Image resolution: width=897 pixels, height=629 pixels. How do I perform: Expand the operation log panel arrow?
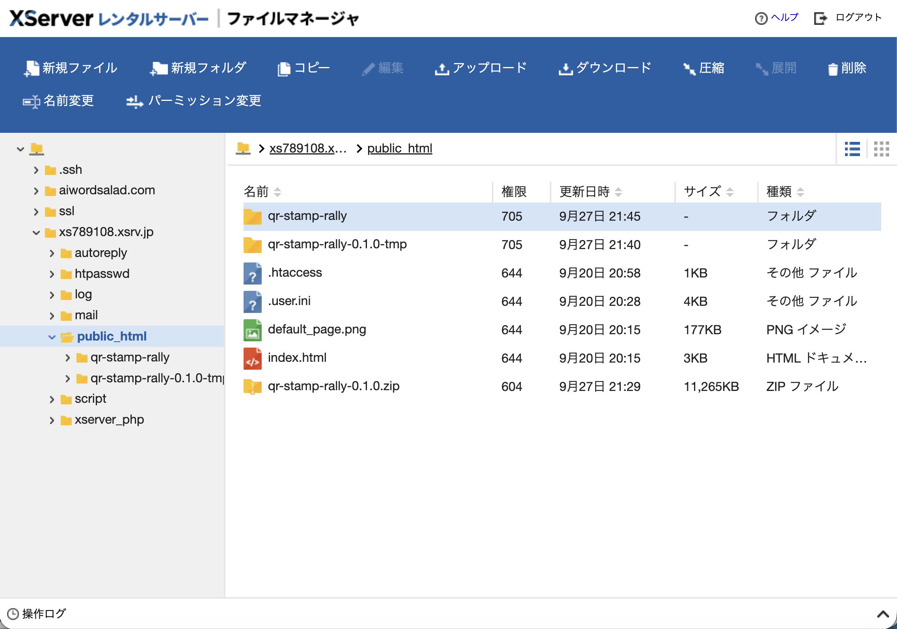[883, 614]
